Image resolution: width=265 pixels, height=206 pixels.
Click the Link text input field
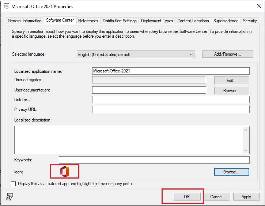pos(171,100)
